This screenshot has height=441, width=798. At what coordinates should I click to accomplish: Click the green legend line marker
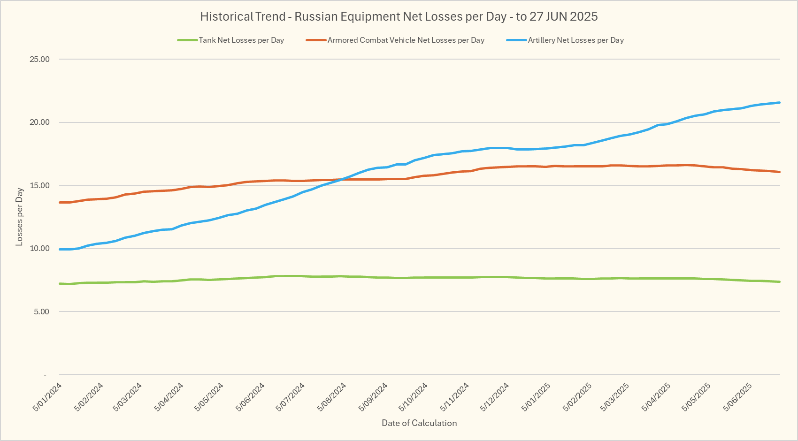(187, 40)
